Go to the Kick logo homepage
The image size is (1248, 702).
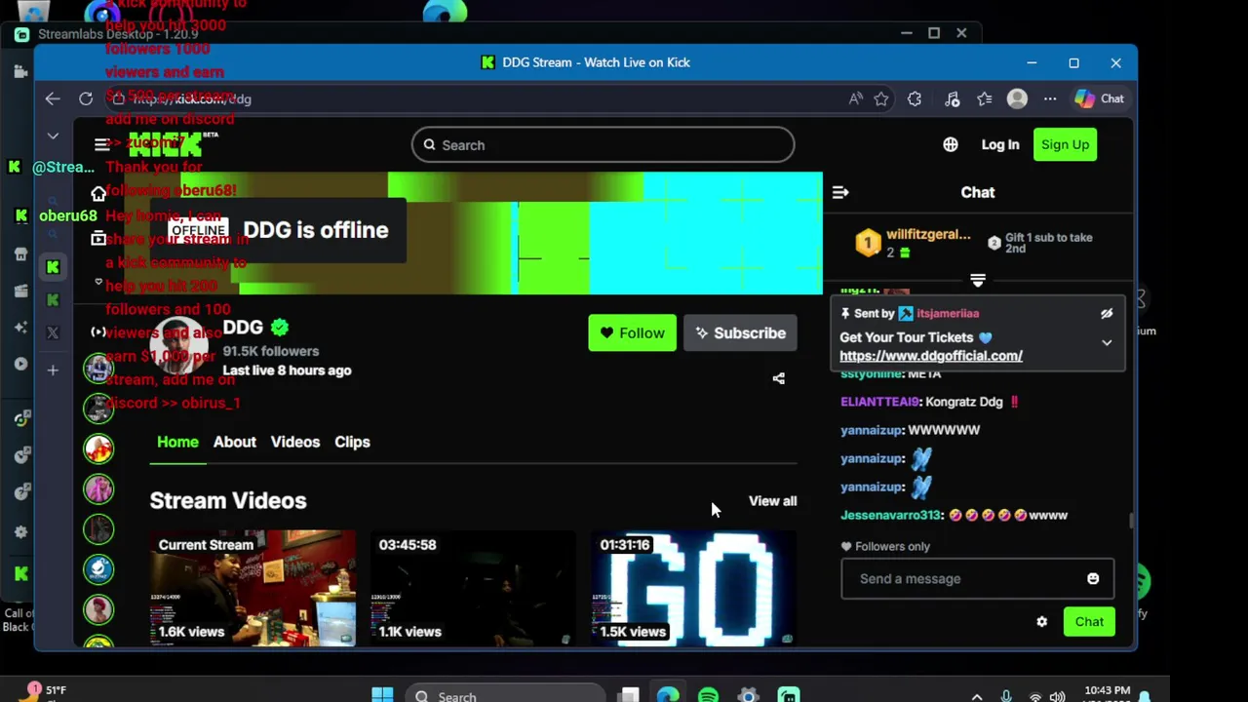(168, 144)
